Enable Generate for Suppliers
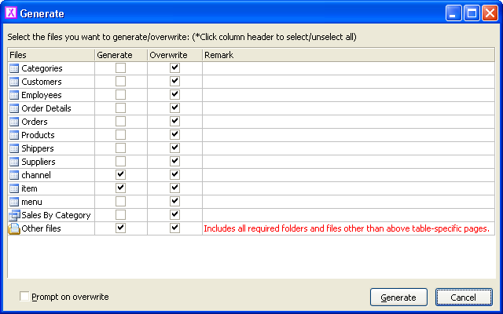 [x=120, y=162]
